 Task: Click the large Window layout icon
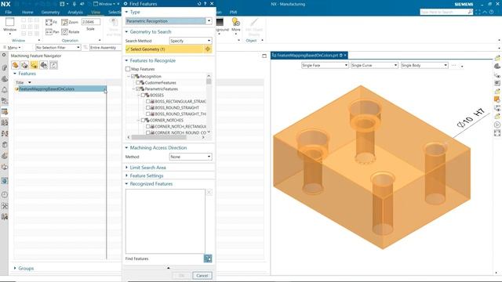tap(10, 22)
